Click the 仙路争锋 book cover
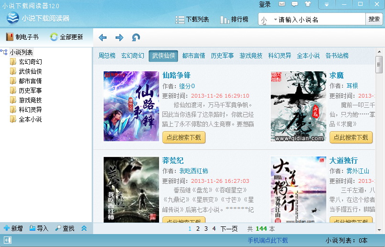The height and width of the screenshot is (247, 385). pyautogui.click(x=131, y=106)
